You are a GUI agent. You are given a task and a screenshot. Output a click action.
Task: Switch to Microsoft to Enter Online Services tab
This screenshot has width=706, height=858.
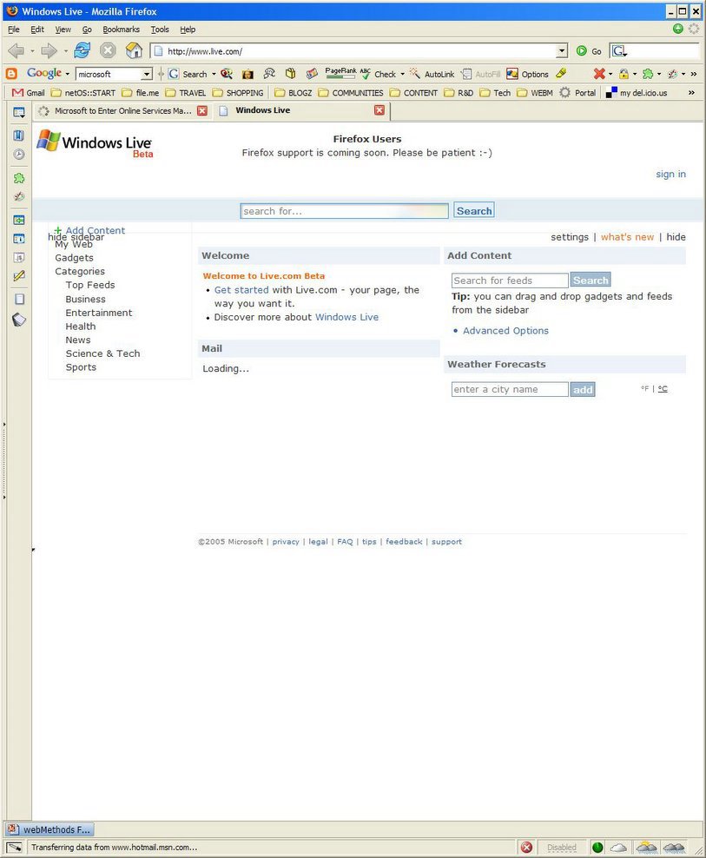pos(122,110)
